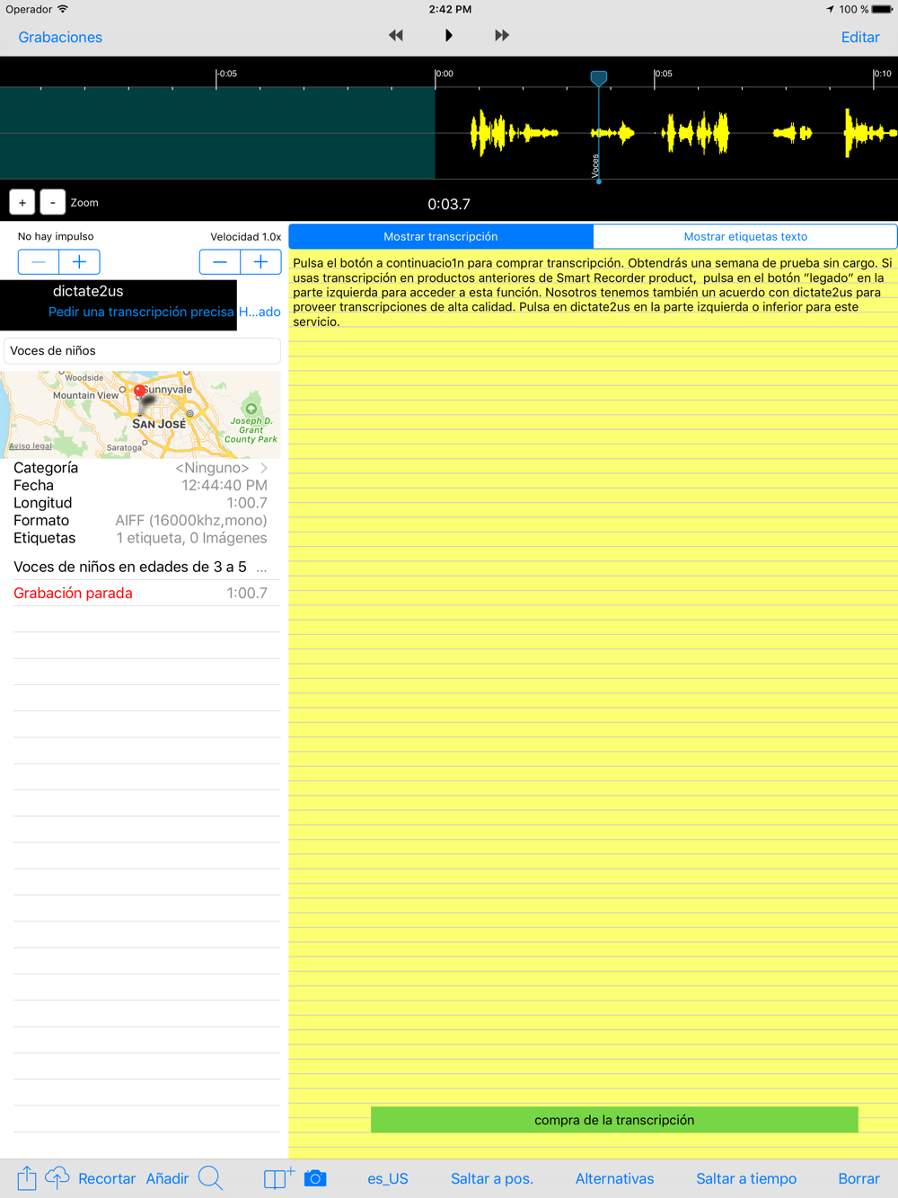Click the 0:03.7 playback time display

(449, 204)
